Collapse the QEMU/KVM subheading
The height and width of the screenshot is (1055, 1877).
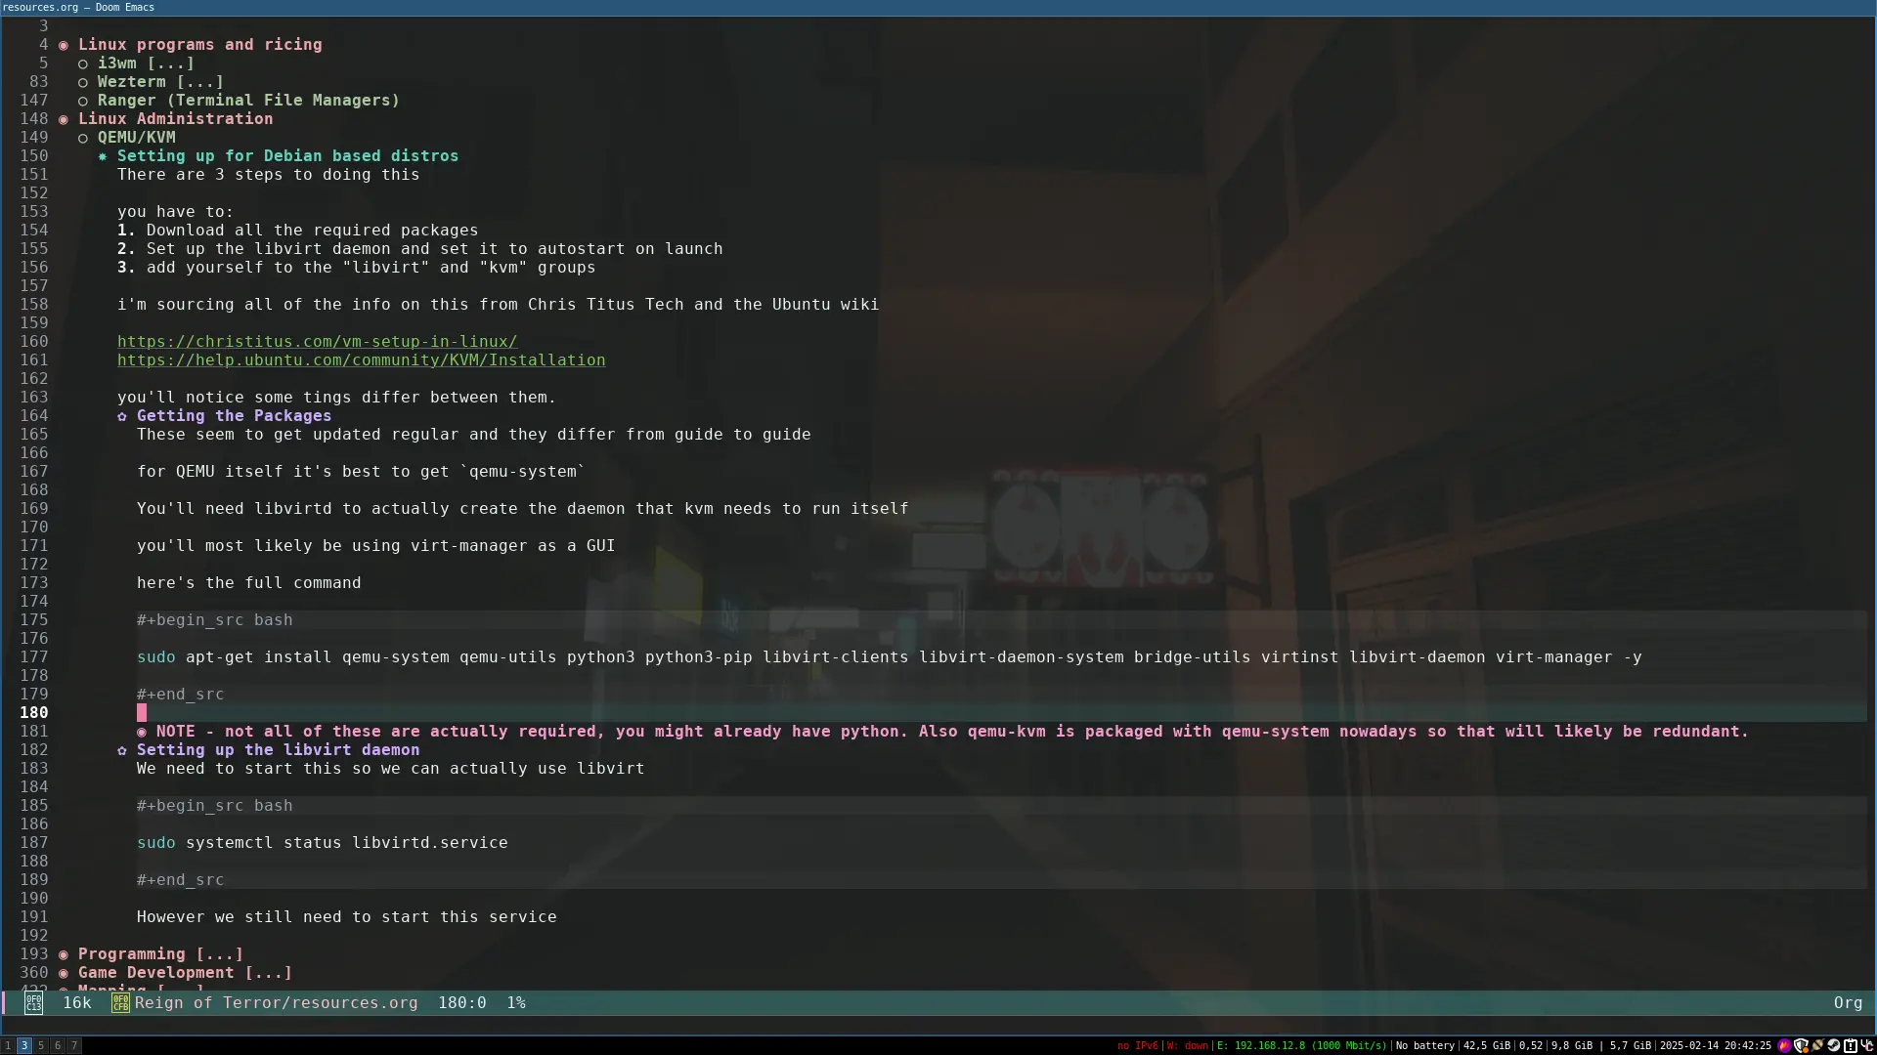click(x=136, y=138)
